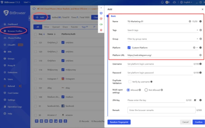Screen dimensions: 205x128
Task: Click the refresh icon beside the banner
Action: [x=34, y=9]
